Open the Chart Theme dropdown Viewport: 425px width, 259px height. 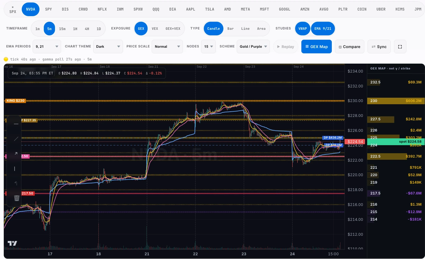108,47
